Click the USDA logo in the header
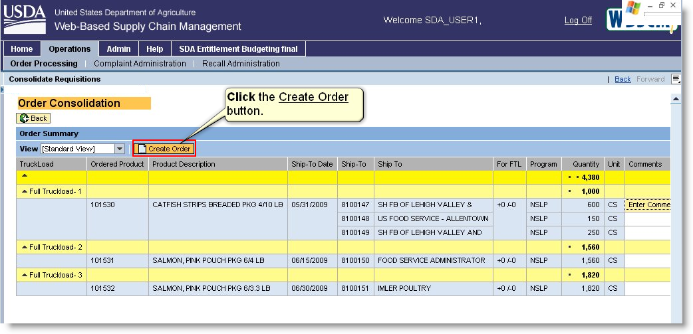The height and width of the screenshot is (334, 693). [25, 20]
